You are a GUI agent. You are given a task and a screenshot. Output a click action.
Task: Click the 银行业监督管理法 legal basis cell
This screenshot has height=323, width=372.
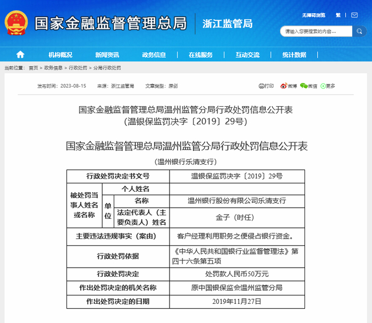(x=237, y=257)
